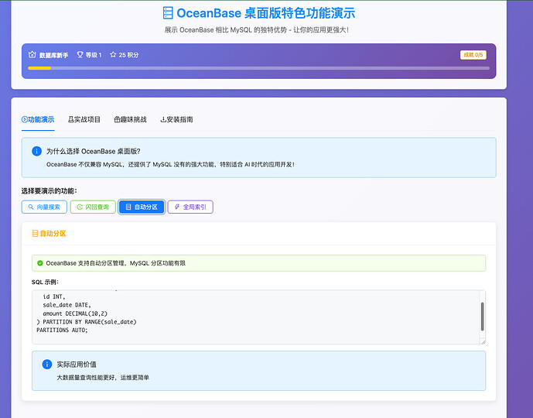Click the green checkmark icon in the success alert

pyautogui.click(x=40, y=263)
